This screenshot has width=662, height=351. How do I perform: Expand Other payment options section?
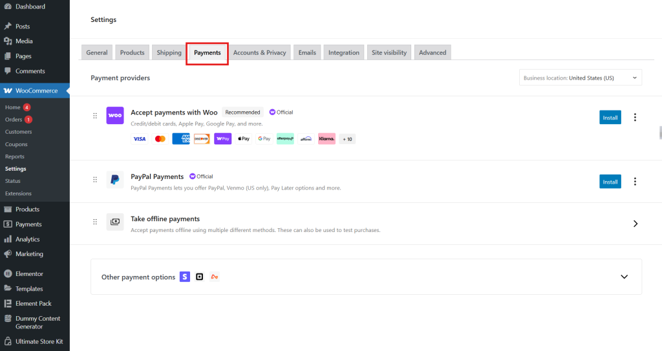click(x=624, y=277)
